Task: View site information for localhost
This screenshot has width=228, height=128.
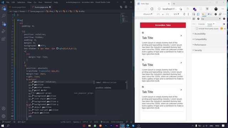Action: 159,9
